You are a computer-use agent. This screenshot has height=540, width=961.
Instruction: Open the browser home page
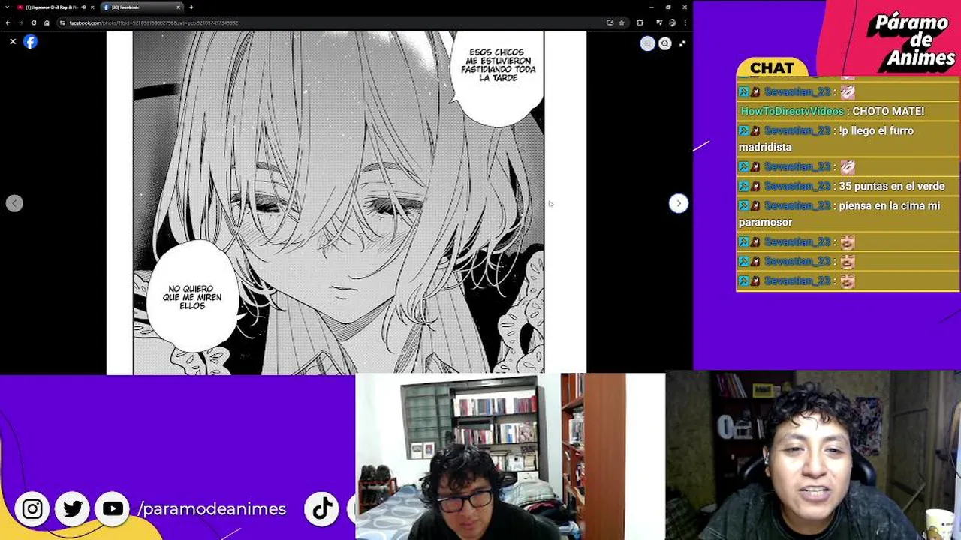point(47,22)
